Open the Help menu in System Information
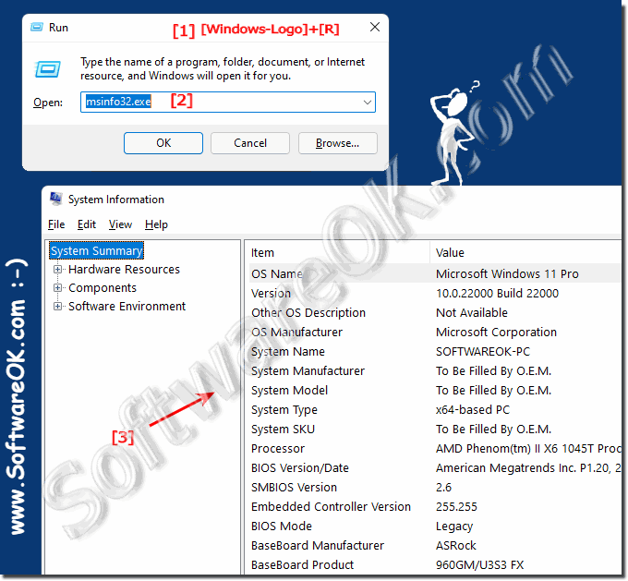Viewport: 628px width, 581px height. point(156,224)
